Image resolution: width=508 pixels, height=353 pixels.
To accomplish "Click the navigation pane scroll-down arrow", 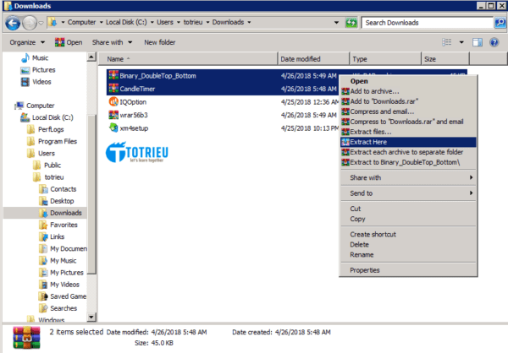I will [91, 318].
